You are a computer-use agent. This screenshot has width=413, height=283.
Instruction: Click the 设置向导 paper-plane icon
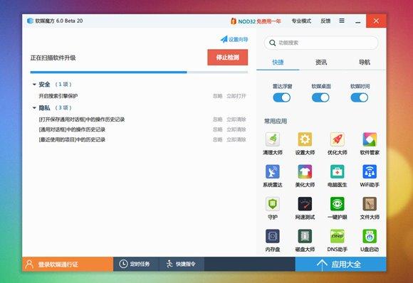pos(224,39)
